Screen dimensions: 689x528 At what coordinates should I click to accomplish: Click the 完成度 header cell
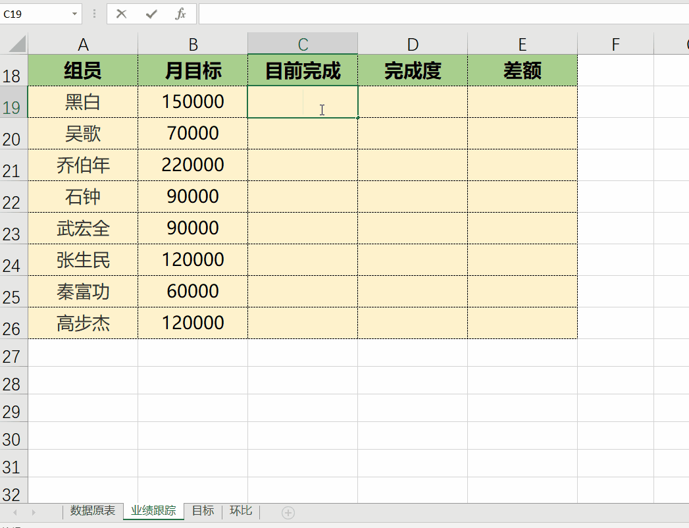click(x=413, y=70)
